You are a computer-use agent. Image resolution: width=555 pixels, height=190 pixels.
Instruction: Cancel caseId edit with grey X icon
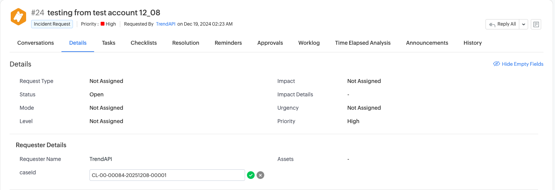click(260, 175)
